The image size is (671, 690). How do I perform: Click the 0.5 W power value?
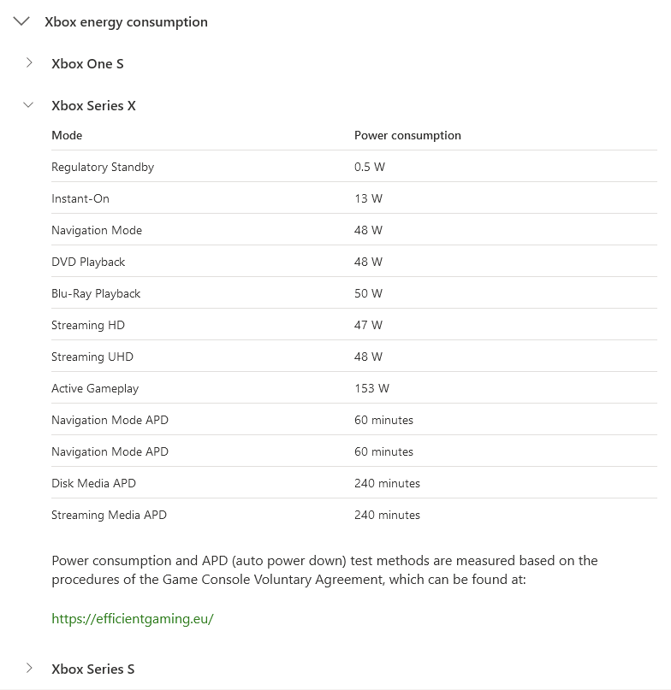coord(370,168)
